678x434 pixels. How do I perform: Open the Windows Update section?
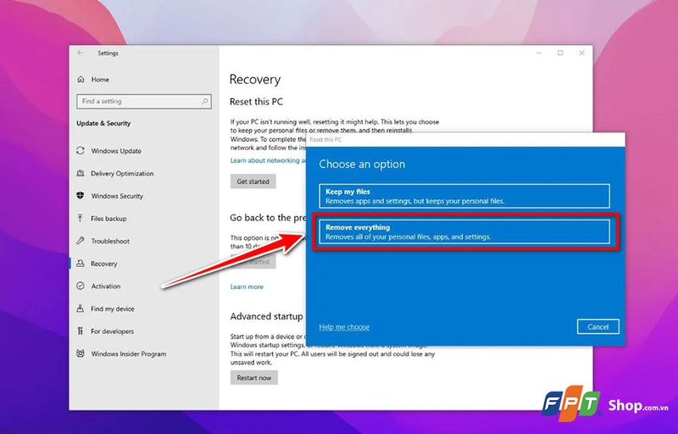(x=116, y=151)
